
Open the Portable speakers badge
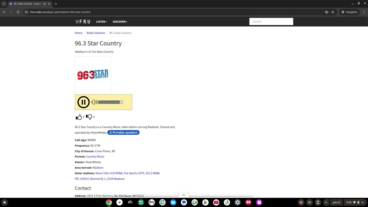[123, 133]
